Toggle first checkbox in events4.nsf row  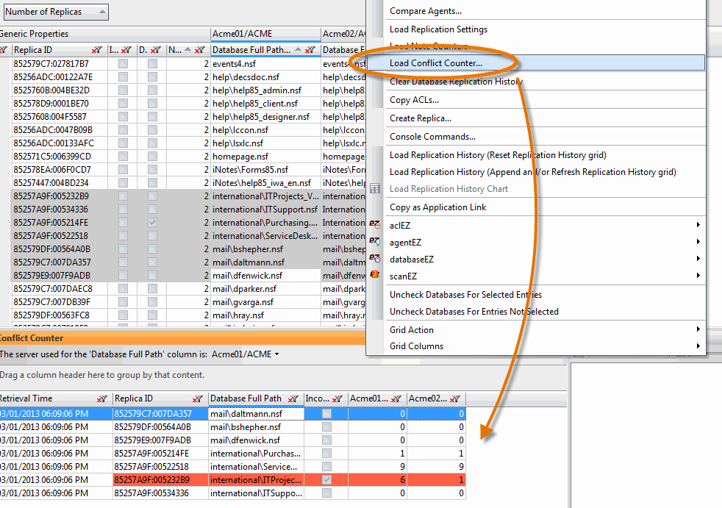(123, 64)
